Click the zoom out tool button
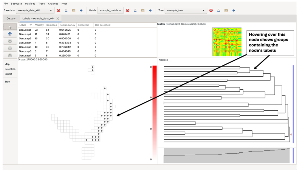304x172 pixels. point(10,48)
